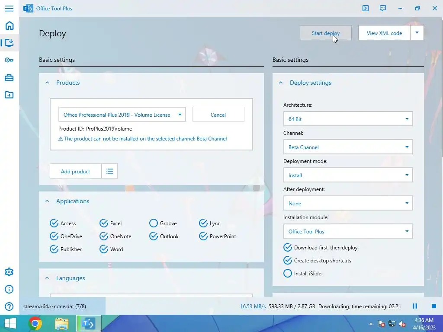The image size is (443, 332).
Task: Uncheck the Outlook application
Action: (x=164, y=236)
